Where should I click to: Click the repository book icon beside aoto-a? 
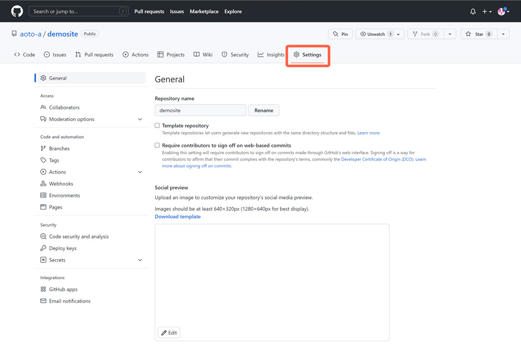point(14,33)
